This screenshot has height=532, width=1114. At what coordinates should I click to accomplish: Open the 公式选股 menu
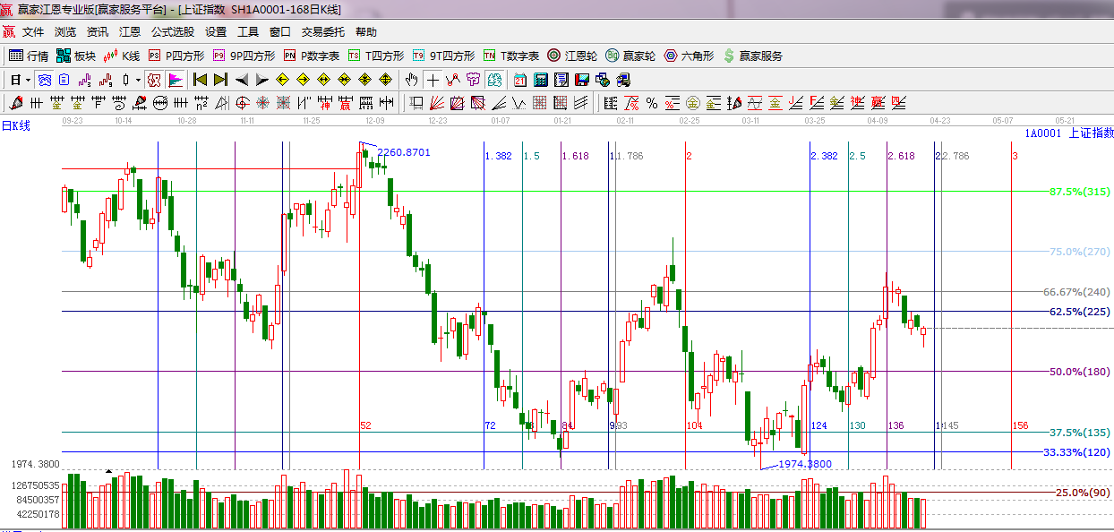(172, 31)
